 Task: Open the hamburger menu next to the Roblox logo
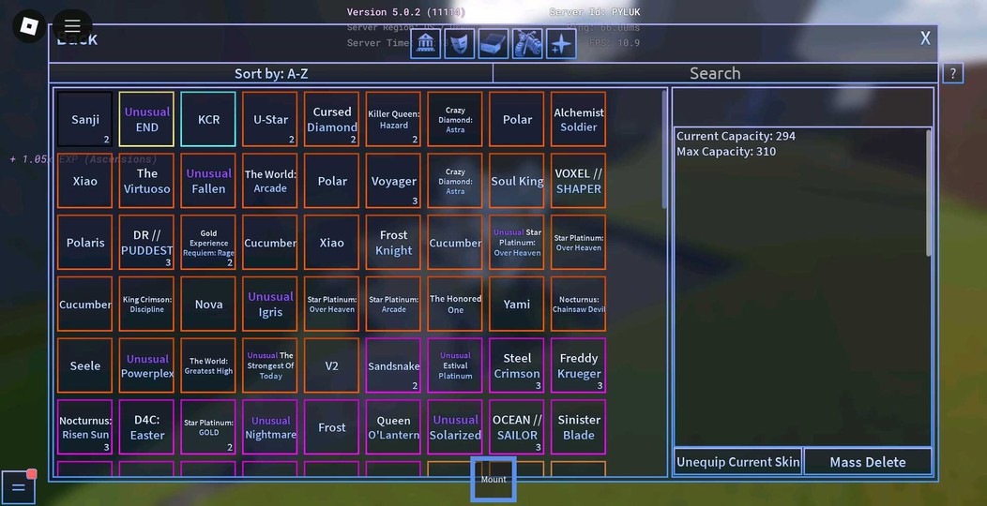pyautogui.click(x=72, y=26)
